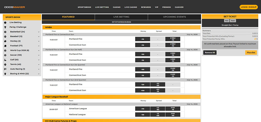Select the Teaser bet ticket mode

pyautogui.click(x=233, y=21)
